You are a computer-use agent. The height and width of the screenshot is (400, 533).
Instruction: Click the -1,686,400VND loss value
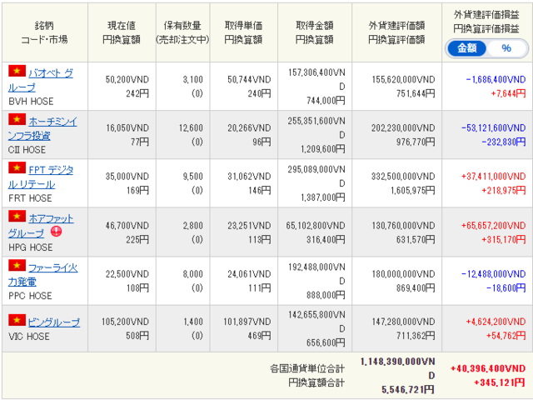coord(496,80)
